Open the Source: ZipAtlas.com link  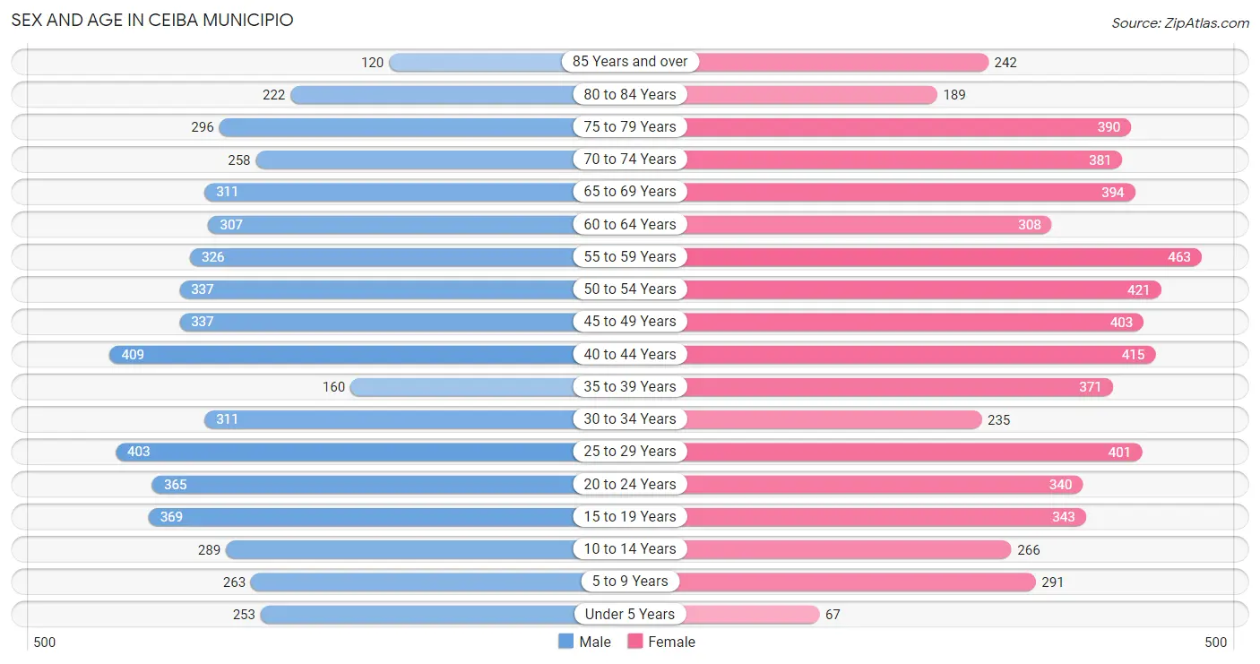[1180, 23]
